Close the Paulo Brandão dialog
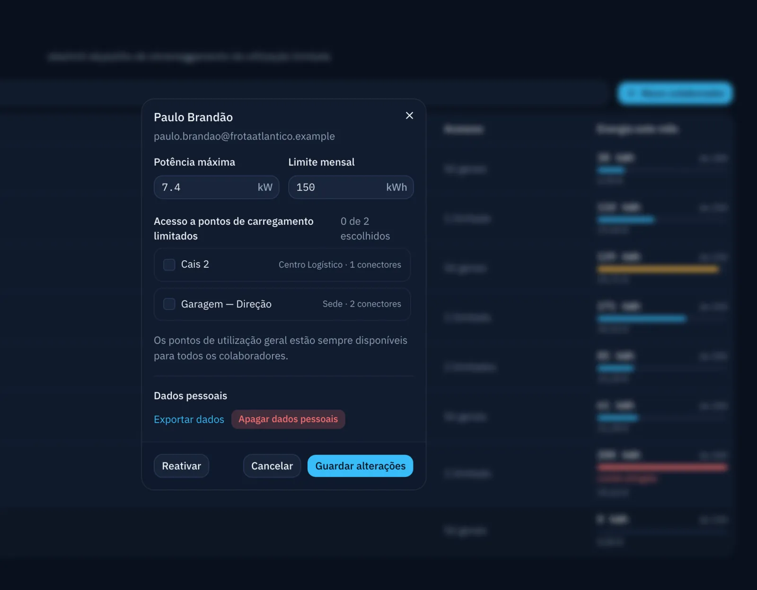Viewport: 757px width, 590px height. (x=409, y=115)
